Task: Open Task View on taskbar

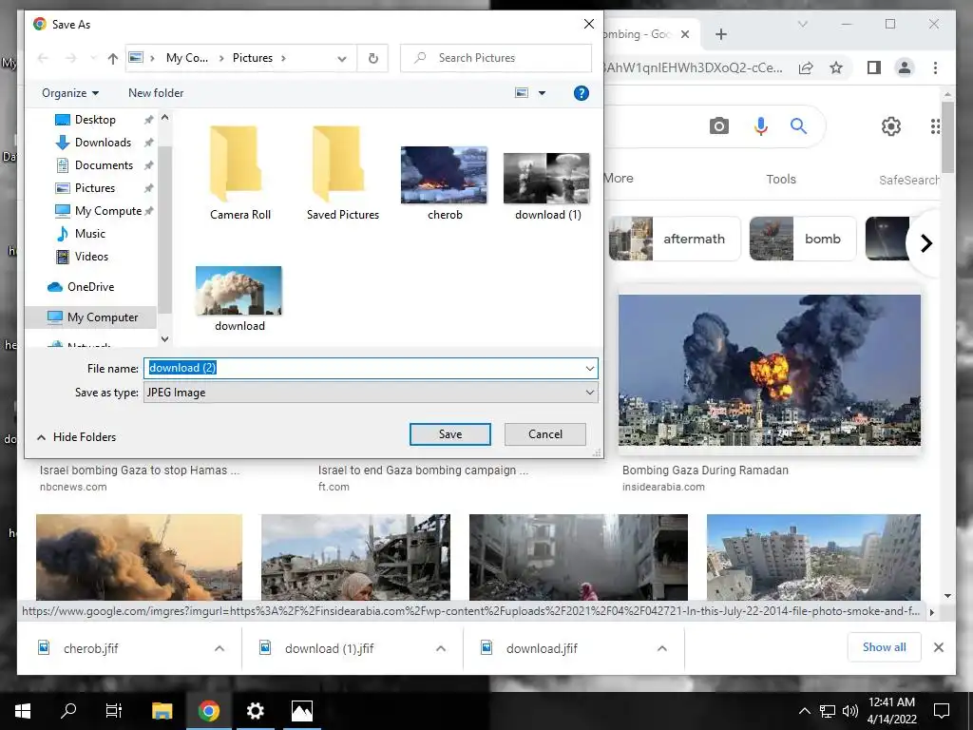Action: (114, 711)
